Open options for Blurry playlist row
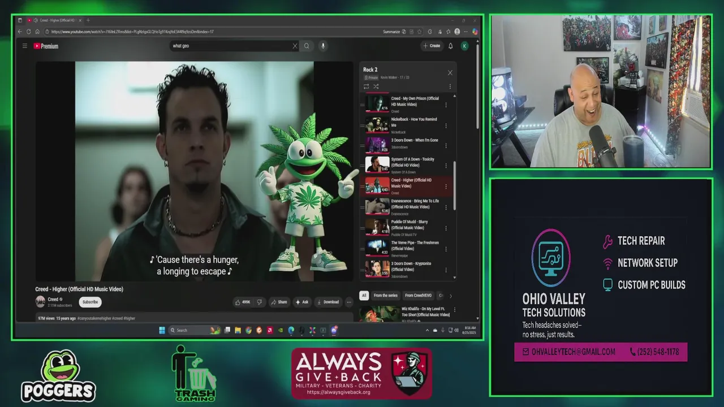The width and height of the screenshot is (724, 407). point(446,228)
